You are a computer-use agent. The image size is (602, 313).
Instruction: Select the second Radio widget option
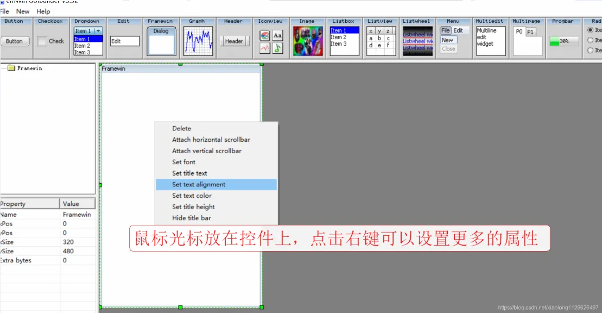[591, 40]
